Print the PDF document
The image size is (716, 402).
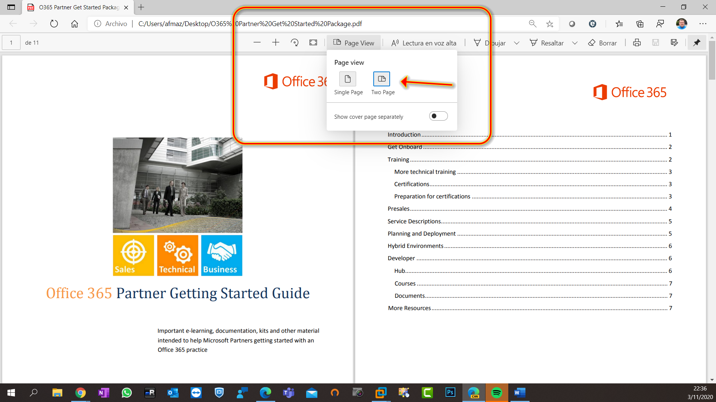click(637, 42)
